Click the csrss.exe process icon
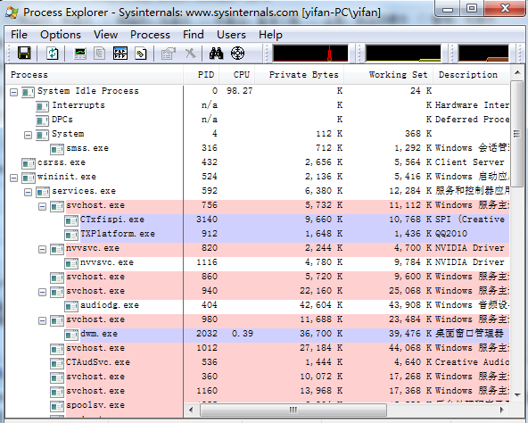 coord(29,163)
